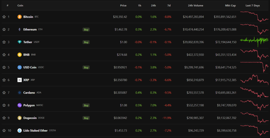Click the MATIC ticker symbol
270x138 pixels.
click(x=40, y=105)
